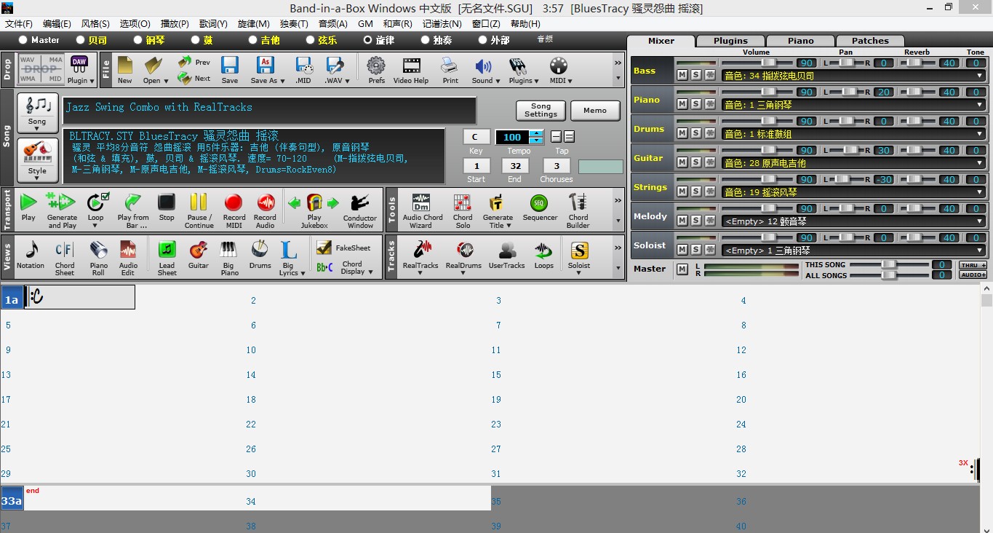Image resolution: width=993 pixels, height=533 pixels.
Task: Launch the Audio Chord Wizard
Action: tap(422, 210)
